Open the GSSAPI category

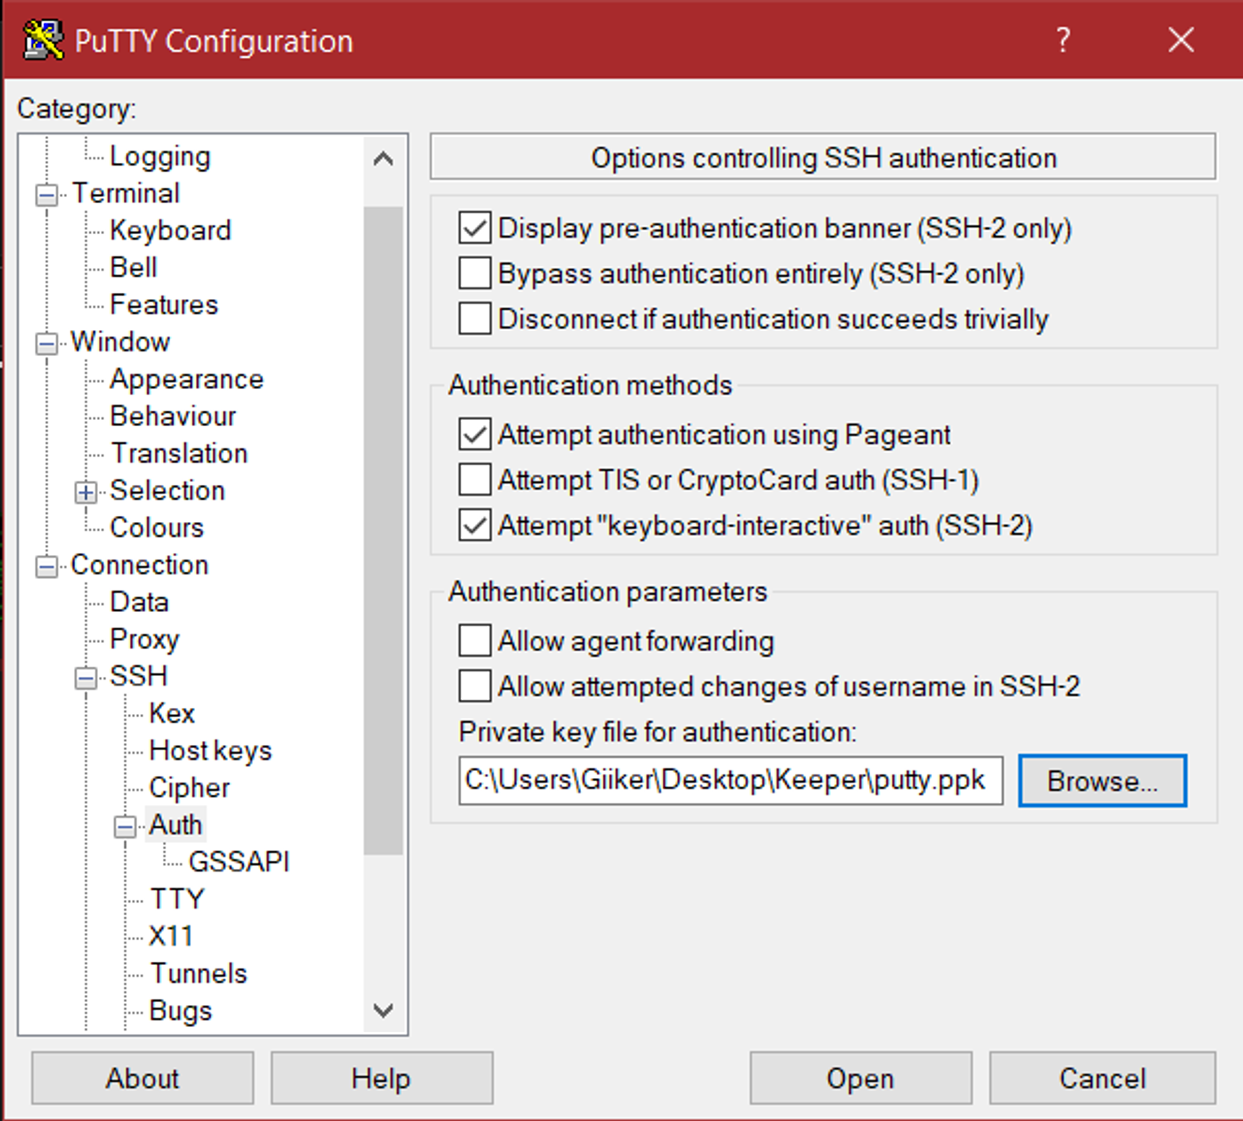[239, 862]
